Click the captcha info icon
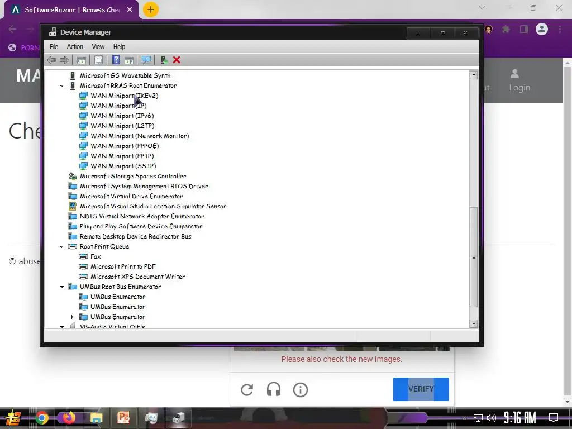The height and width of the screenshot is (429, 572). 300,390
